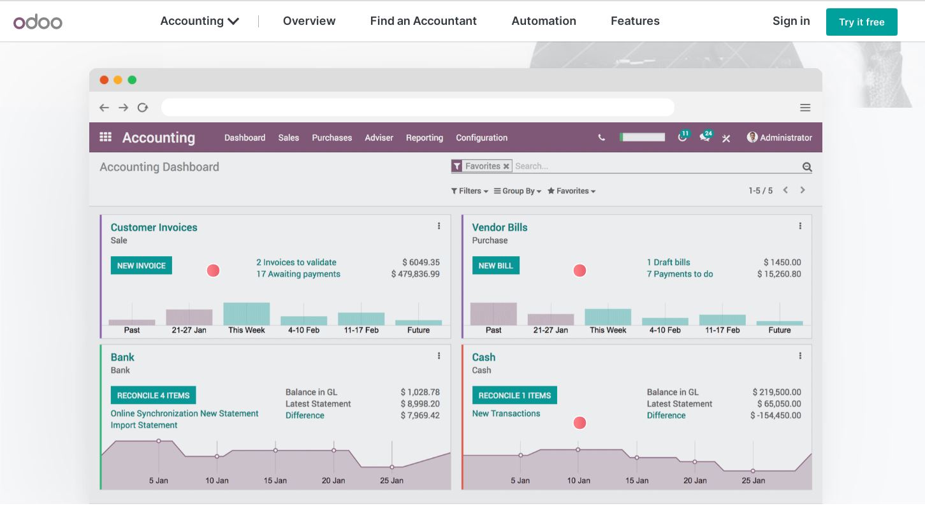Screen dimensions: 925x527
Task: Open the Vendor Bills title
Action: click(500, 227)
